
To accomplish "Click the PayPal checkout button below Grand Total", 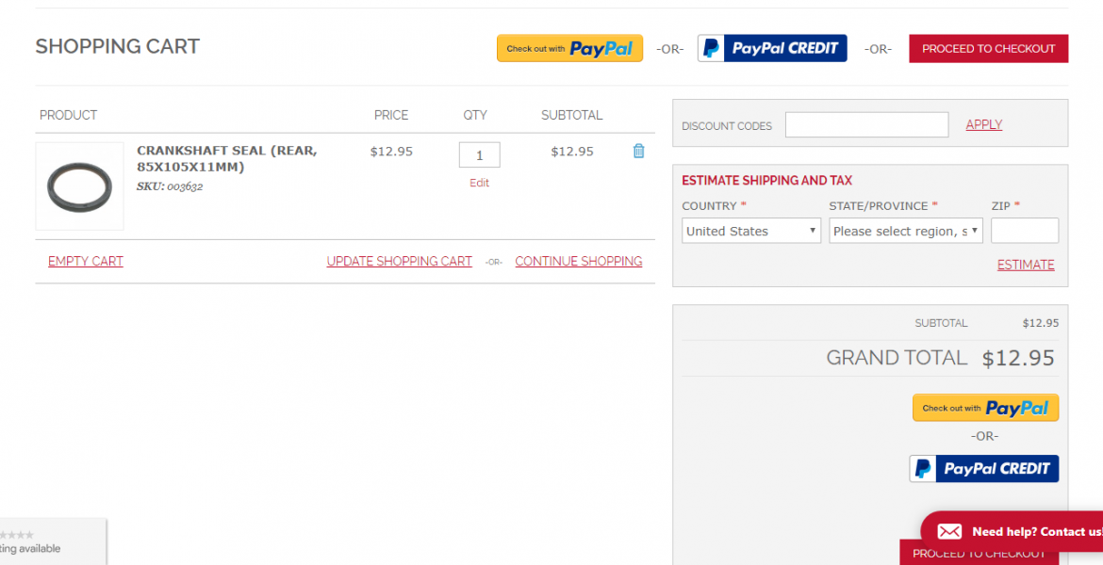I will click(x=985, y=408).
